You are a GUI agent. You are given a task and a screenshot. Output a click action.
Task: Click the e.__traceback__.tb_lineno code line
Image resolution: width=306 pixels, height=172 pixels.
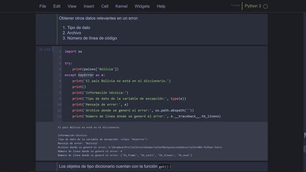coord(147,116)
